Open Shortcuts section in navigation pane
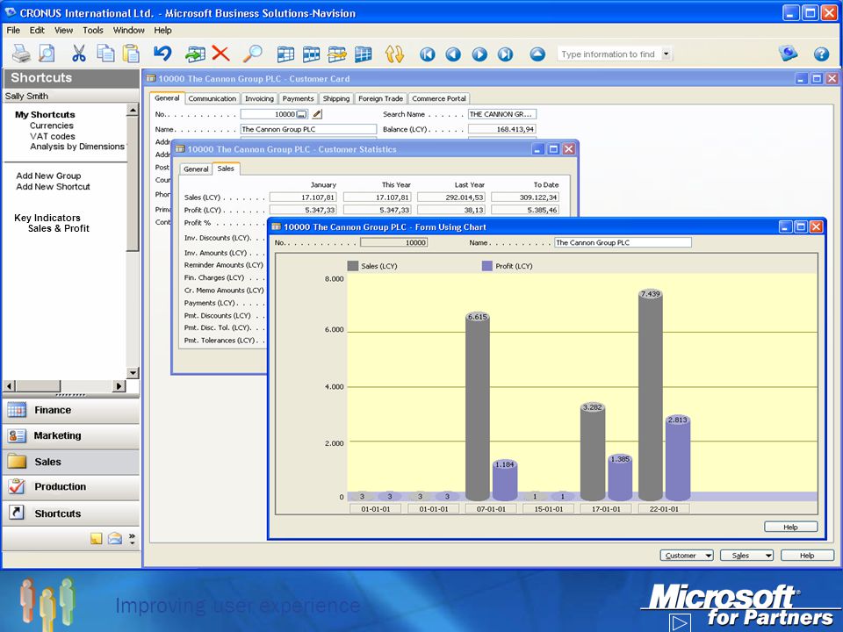 click(70, 513)
